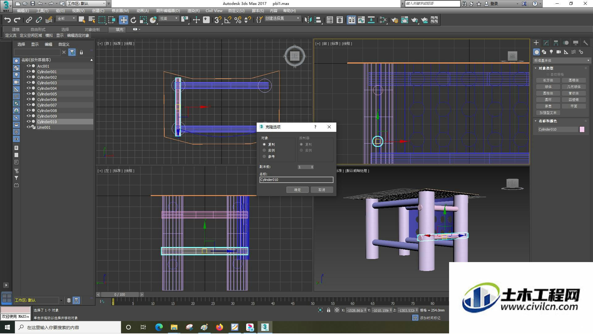Open the pink object color swatch

click(x=582, y=129)
